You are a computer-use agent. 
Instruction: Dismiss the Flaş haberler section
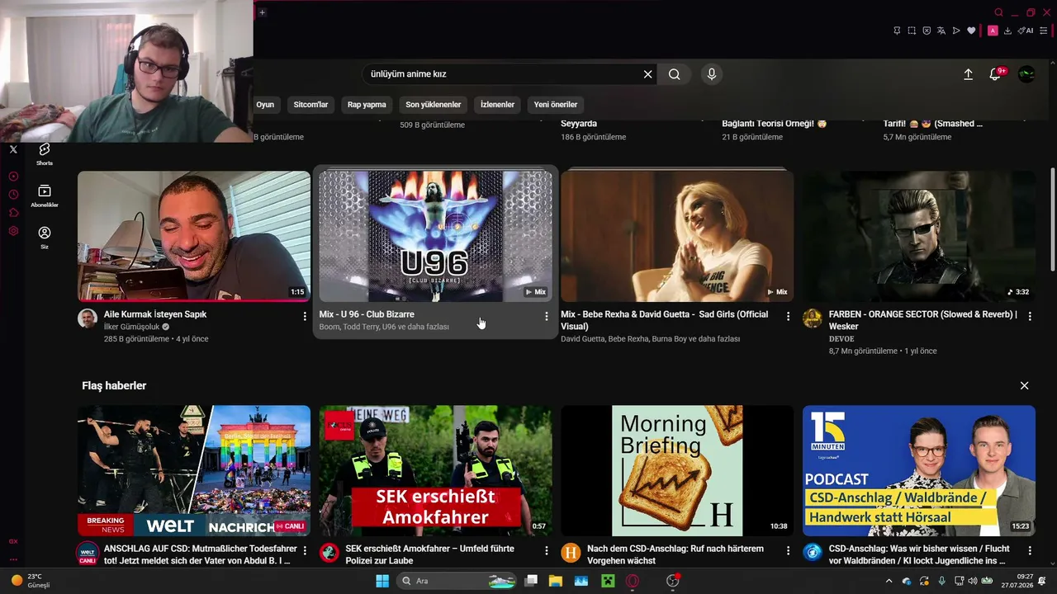coord(1024,385)
